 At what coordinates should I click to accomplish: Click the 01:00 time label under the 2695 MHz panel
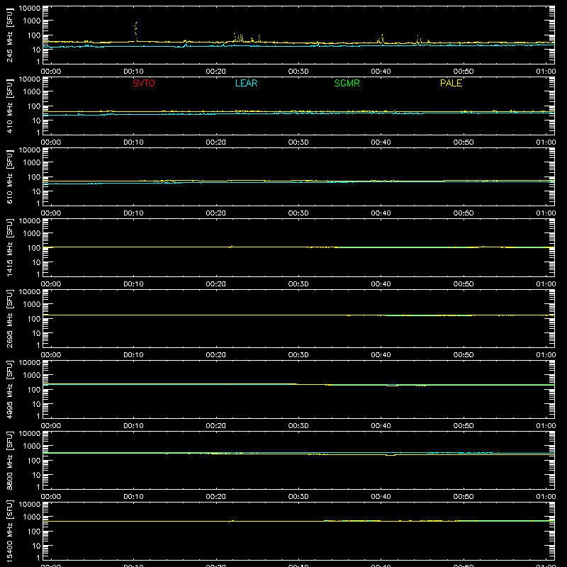click(x=546, y=355)
